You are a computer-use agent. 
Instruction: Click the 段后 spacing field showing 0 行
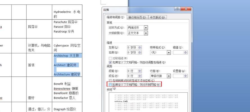pos(133,76)
